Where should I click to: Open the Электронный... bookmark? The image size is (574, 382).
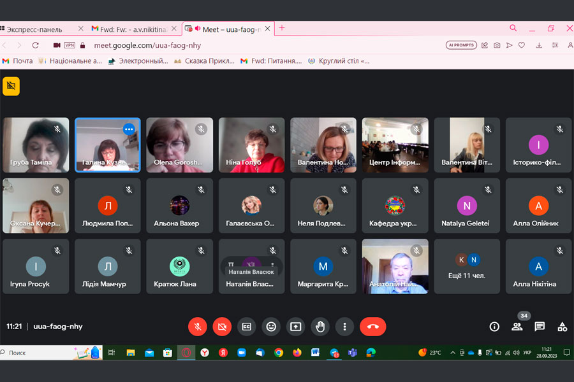(138, 61)
